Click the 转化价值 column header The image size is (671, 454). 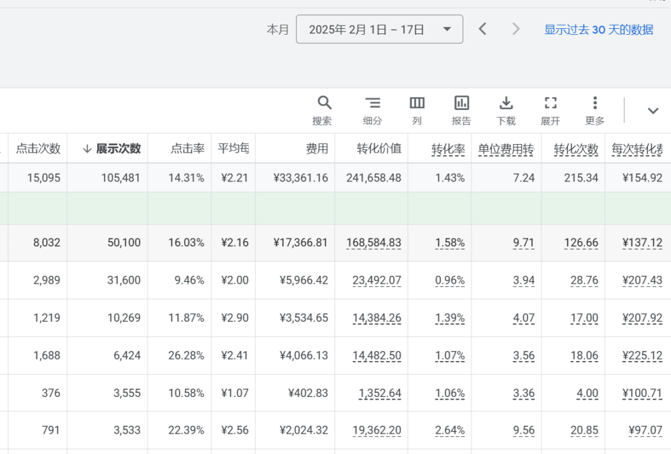379,149
